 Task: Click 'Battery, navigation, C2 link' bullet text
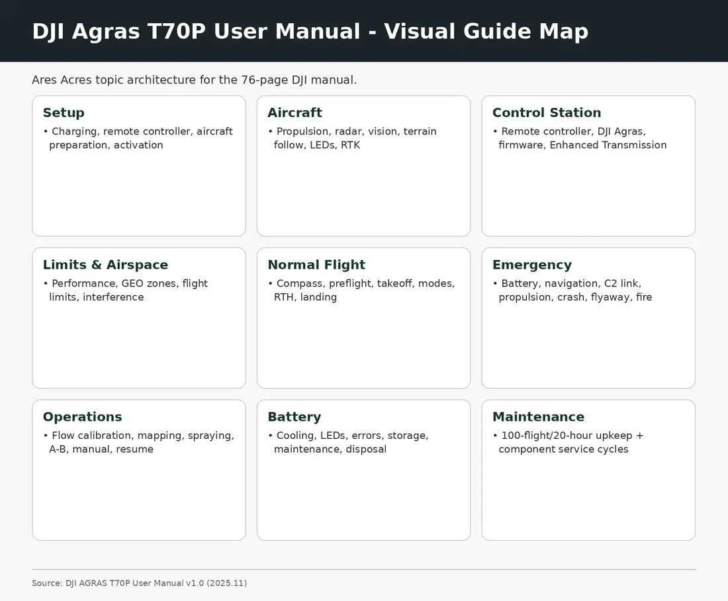572,290
